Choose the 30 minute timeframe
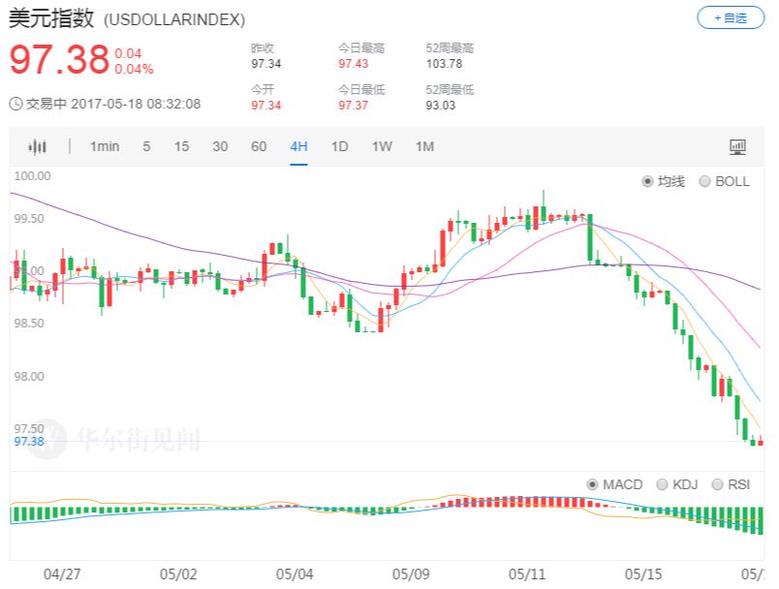The image size is (779, 589). pos(220,146)
